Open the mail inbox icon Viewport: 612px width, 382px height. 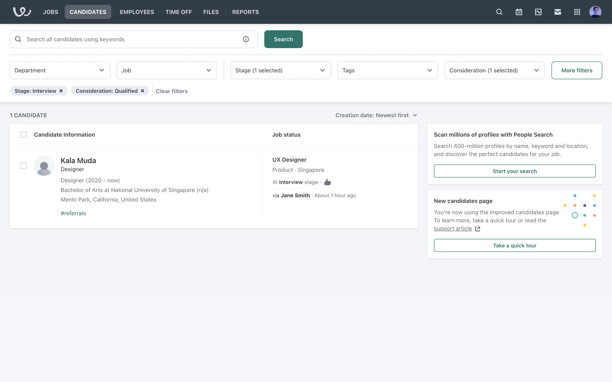[557, 12]
